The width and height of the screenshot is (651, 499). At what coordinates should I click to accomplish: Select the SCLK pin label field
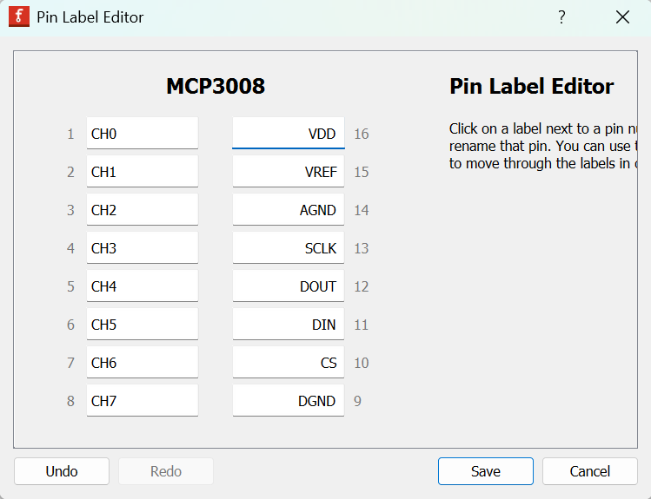click(289, 247)
